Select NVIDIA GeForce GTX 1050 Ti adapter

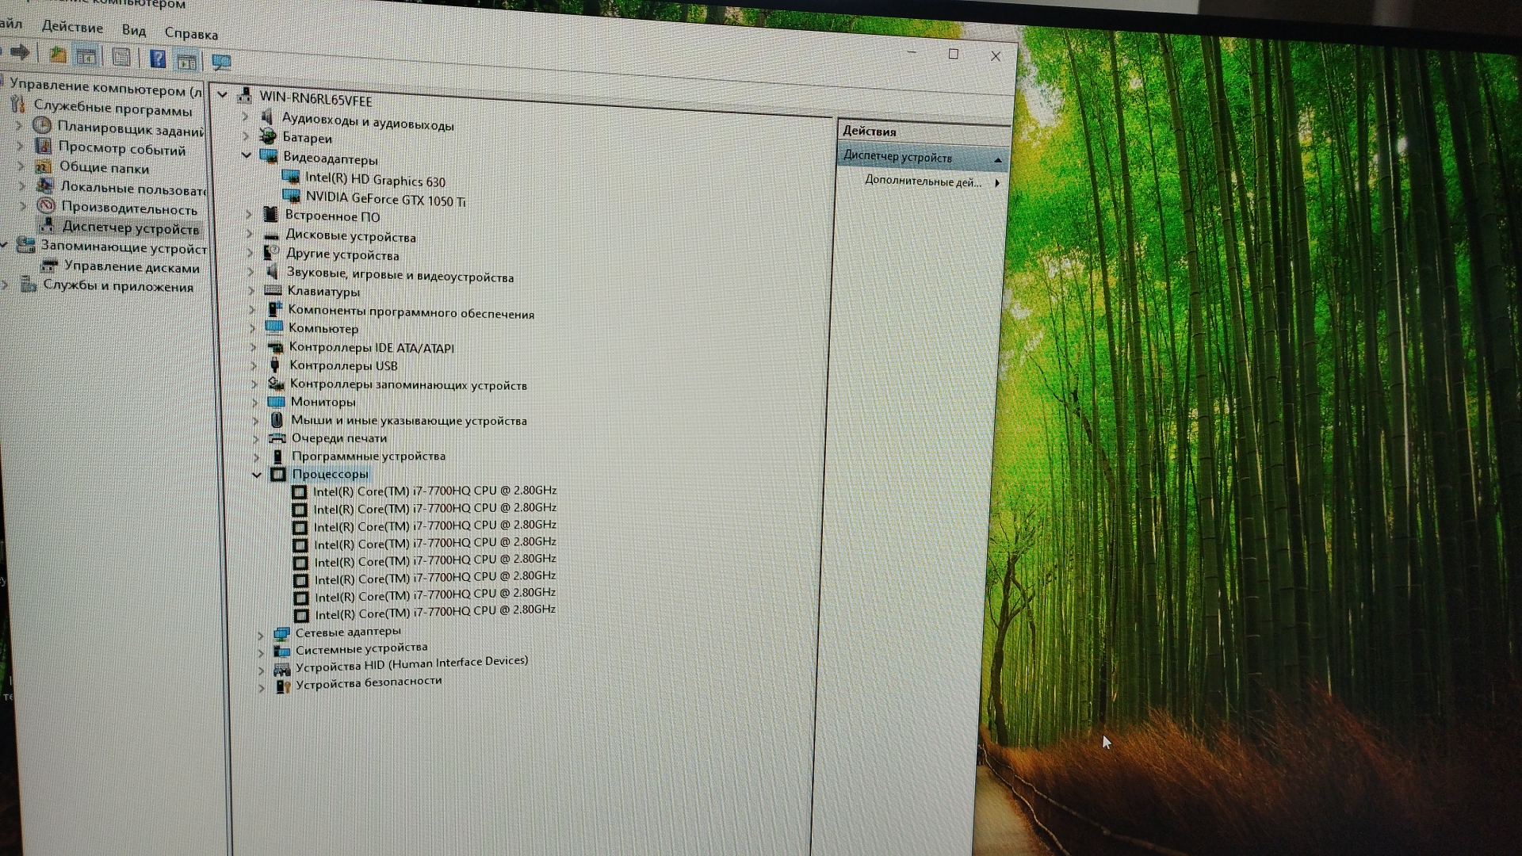(x=385, y=199)
